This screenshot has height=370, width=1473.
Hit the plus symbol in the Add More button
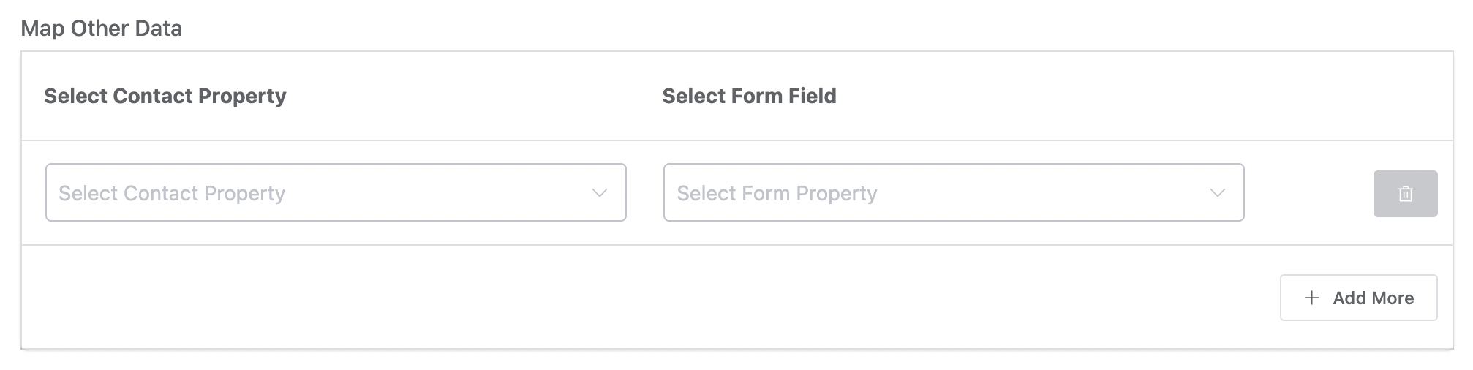1312,298
